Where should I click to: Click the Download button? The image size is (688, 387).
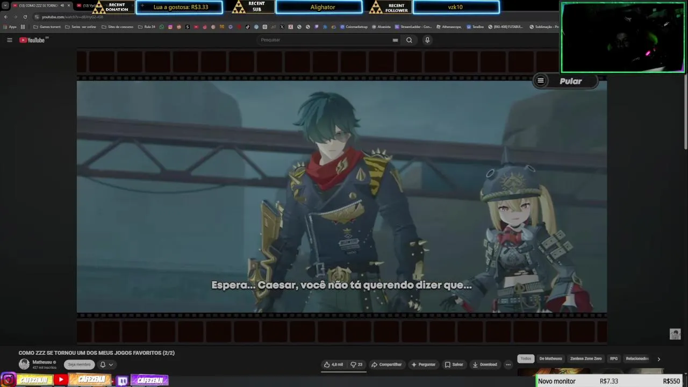[x=484, y=364]
